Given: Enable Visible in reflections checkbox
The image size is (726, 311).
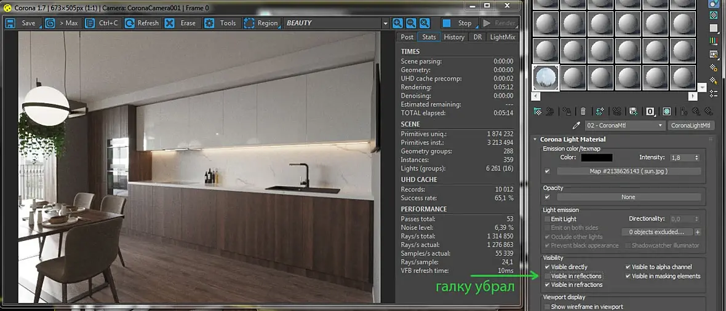Looking at the screenshot, I should point(548,277).
